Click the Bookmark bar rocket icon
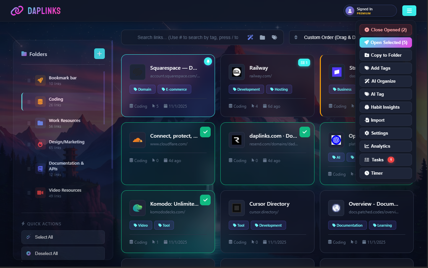This screenshot has height=268, width=428. (40, 80)
